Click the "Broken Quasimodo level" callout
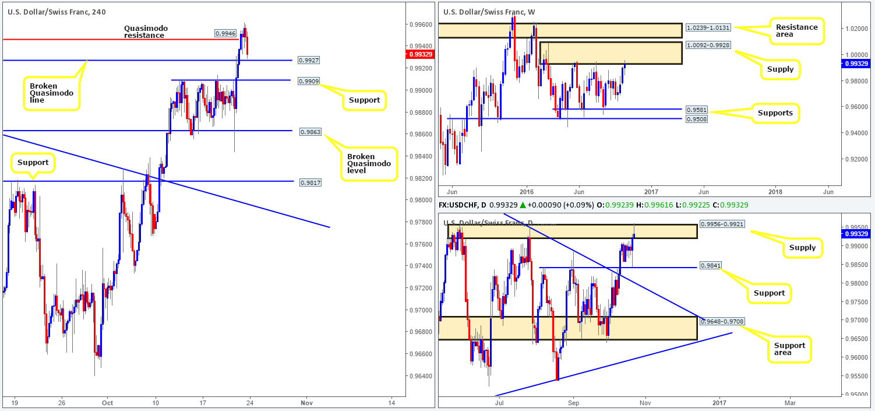This screenshot has height=411, width=875. click(368, 164)
